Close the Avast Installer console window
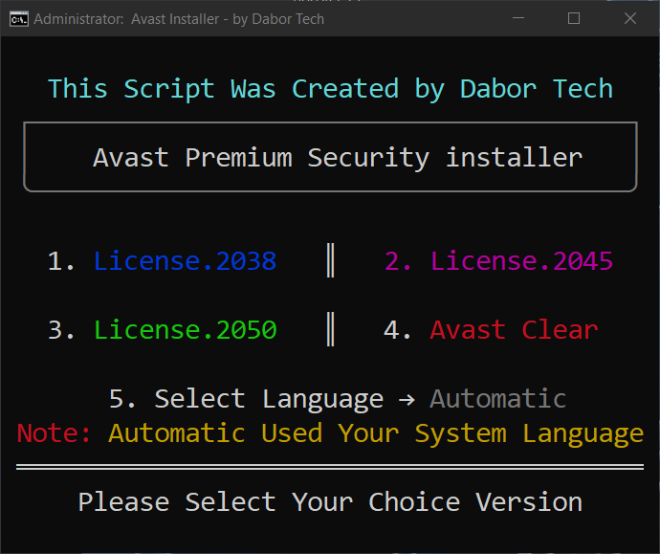The image size is (660, 554). tap(630, 18)
